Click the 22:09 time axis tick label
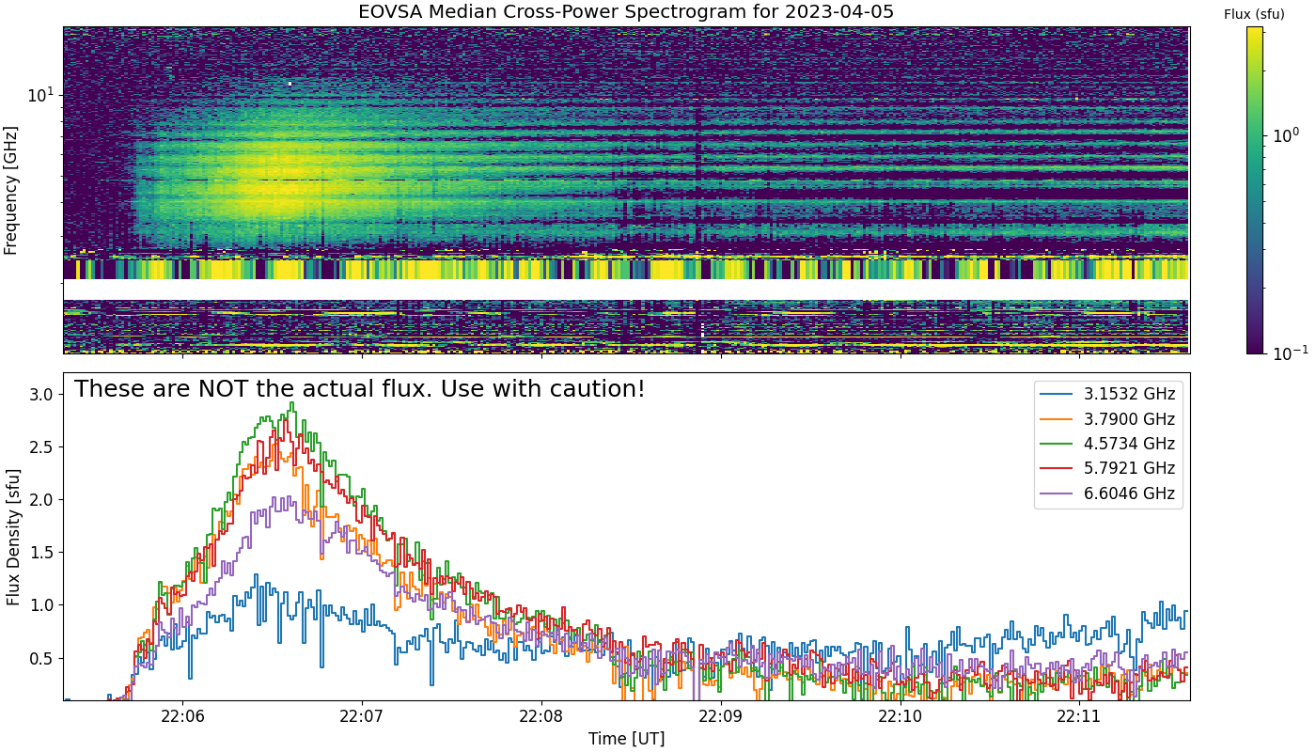 click(x=721, y=716)
